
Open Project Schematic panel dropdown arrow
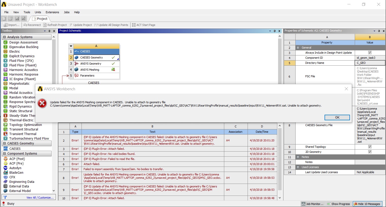270,31
